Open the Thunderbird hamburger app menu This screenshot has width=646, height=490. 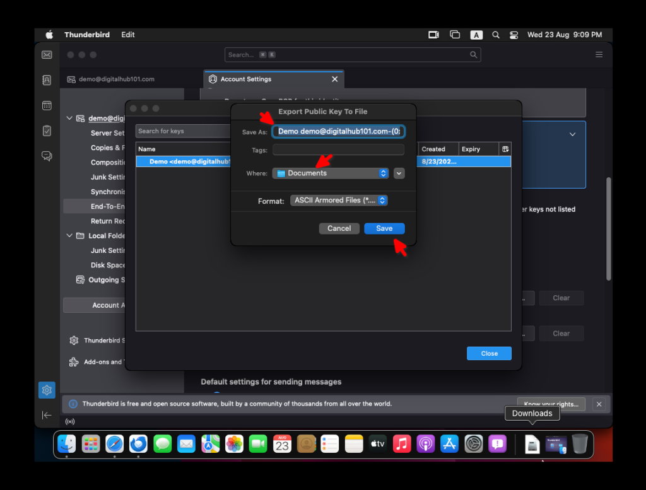[599, 55]
